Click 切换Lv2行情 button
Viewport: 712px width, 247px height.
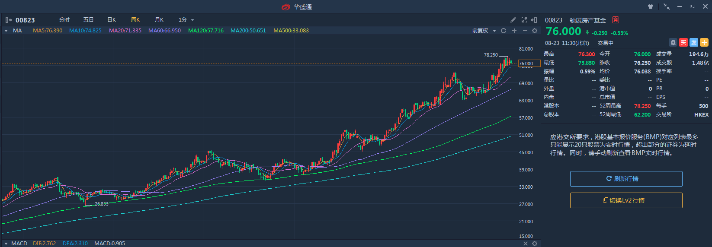tap(626, 200)
